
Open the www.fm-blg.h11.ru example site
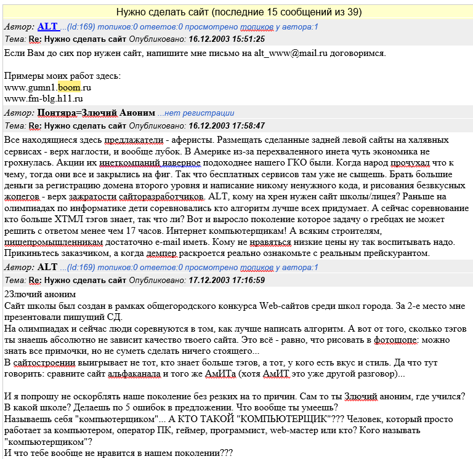(43, 98)
